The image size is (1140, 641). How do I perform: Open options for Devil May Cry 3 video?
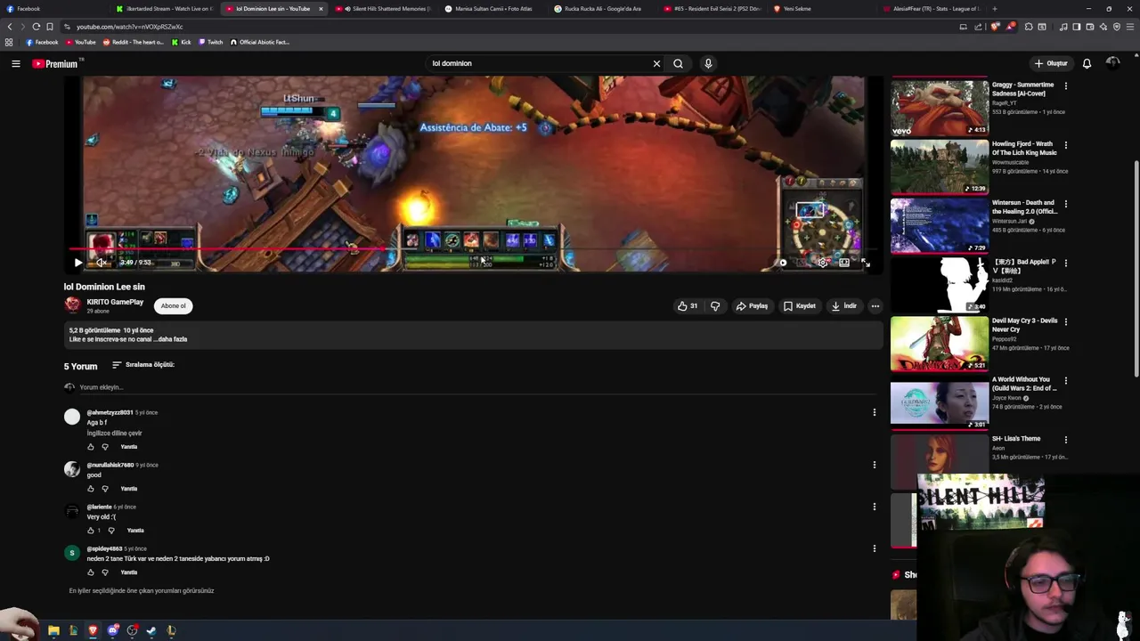click(1066, 321)
